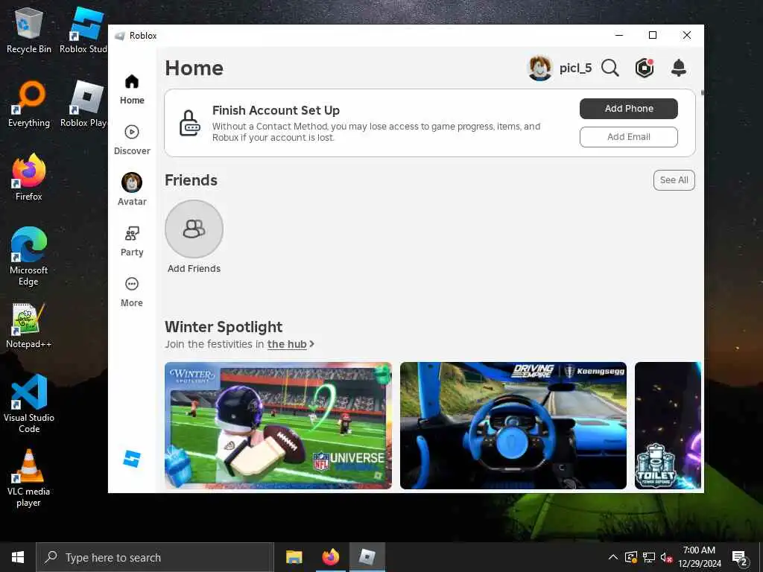
Task: Open the Party section
Action: [x=132, y=241]
